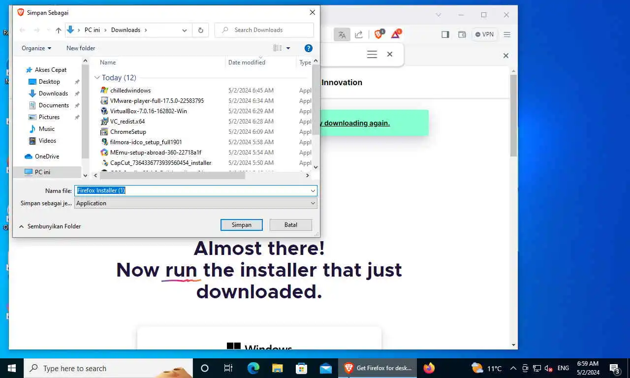The width and height of the screenshot is (630, 378).
Task: Select the chilledwindows file
Action: 130,91
